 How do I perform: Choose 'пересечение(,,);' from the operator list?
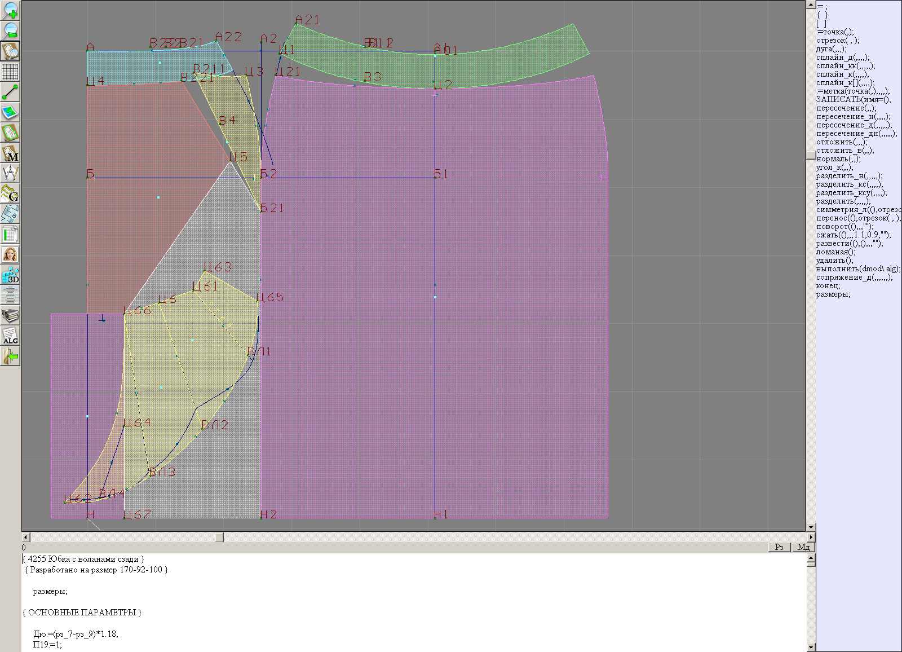[x=846, y=108]
